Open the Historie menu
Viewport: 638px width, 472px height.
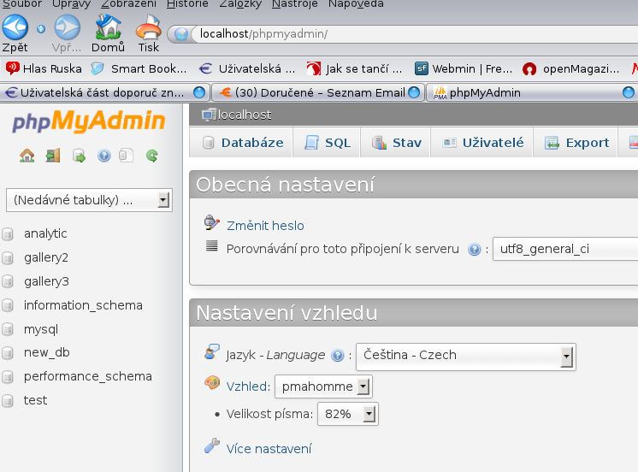[187, 4]
